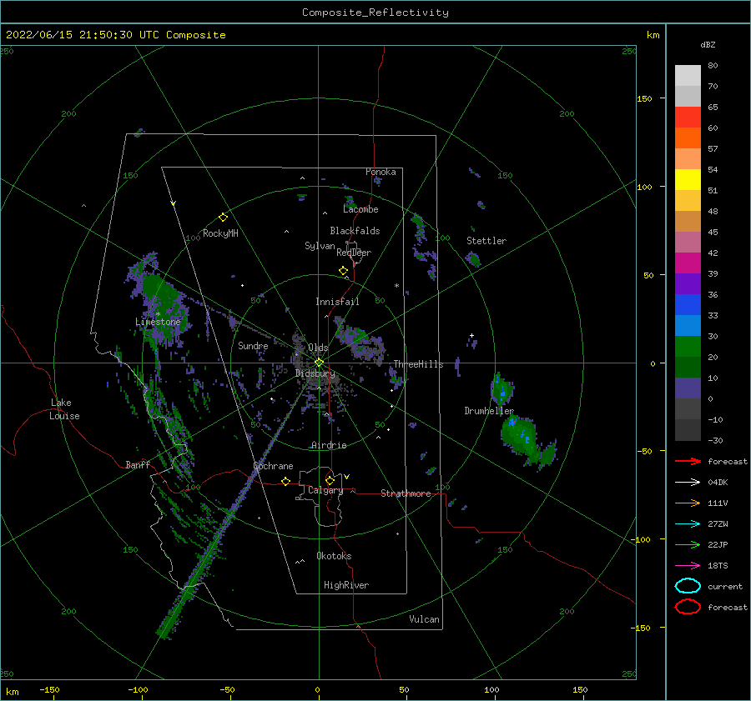This screenshot has width=751, height=701.
Task: Click the Didsbury label
Action: click(315, 373)
